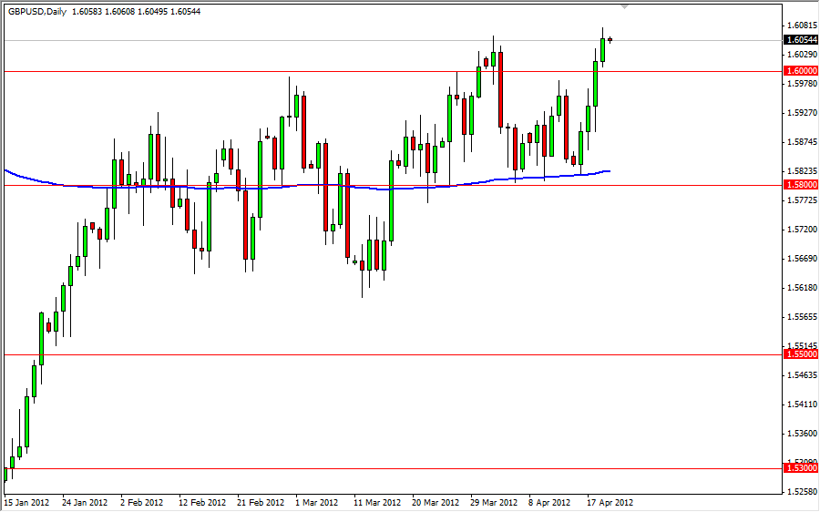The height and width of the screenshot is (512, 820).
Task: Select the horizontal red line at 1.53000
Action: point(392,468)
